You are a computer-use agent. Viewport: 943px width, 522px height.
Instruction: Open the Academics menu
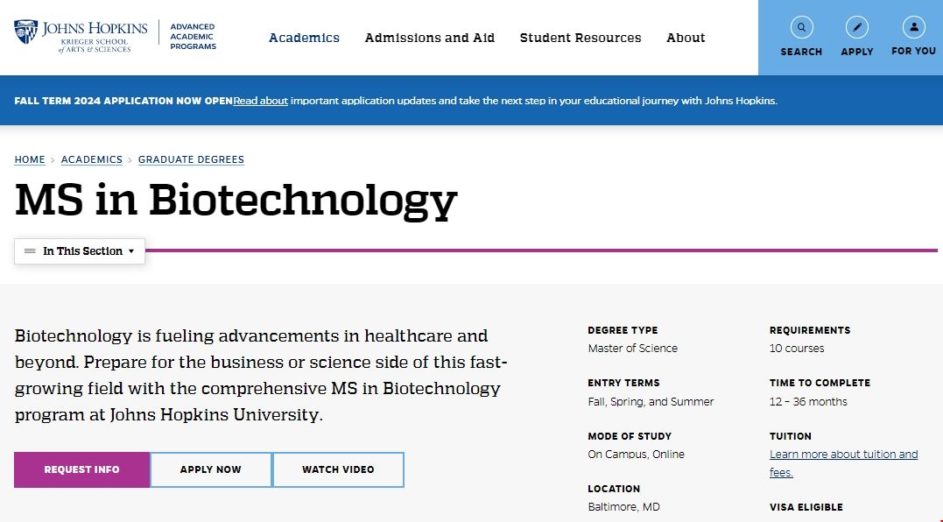(304, 38)
